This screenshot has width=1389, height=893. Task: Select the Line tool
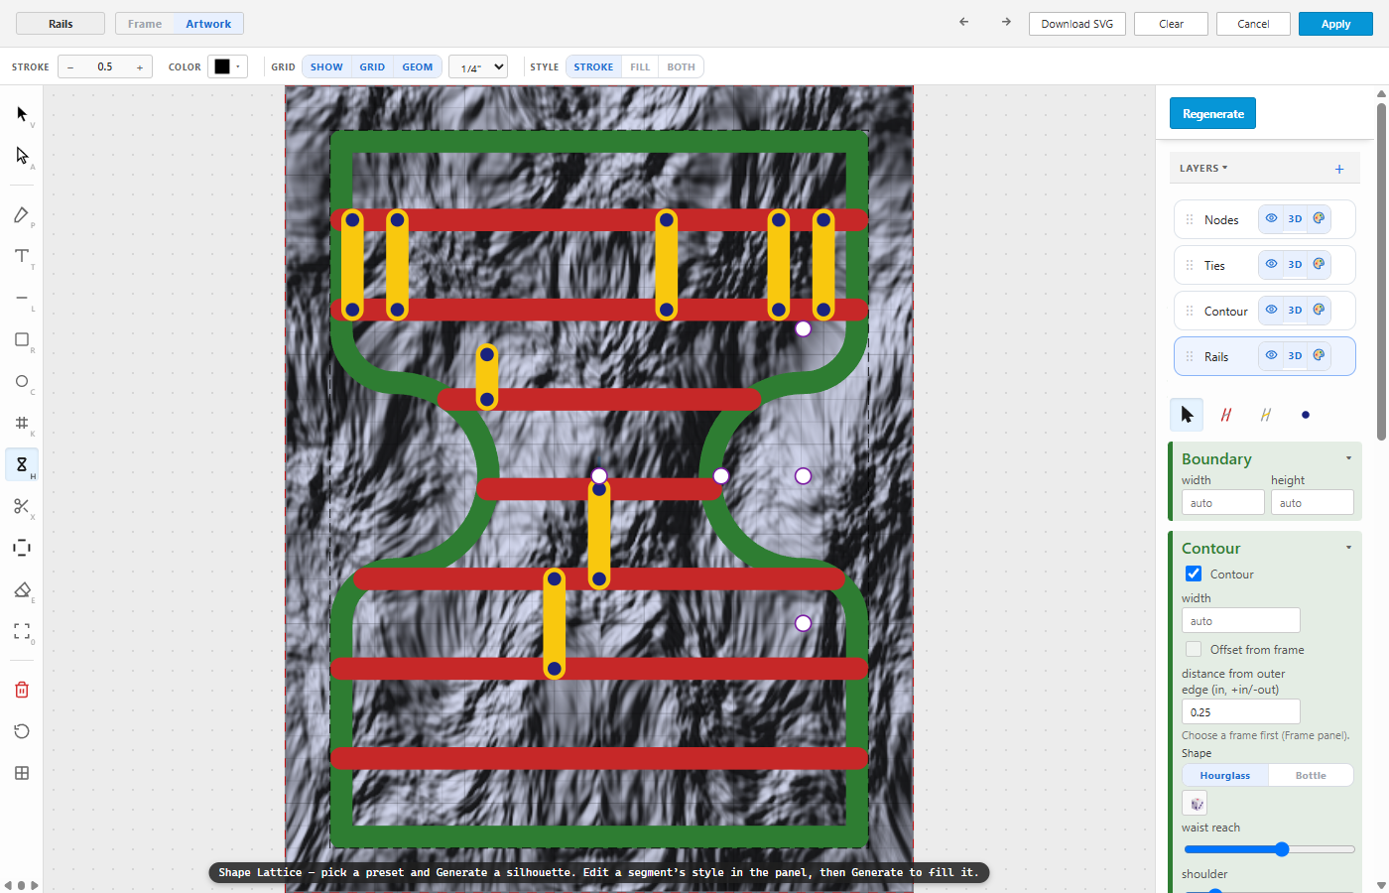click(x=22, y=298)
